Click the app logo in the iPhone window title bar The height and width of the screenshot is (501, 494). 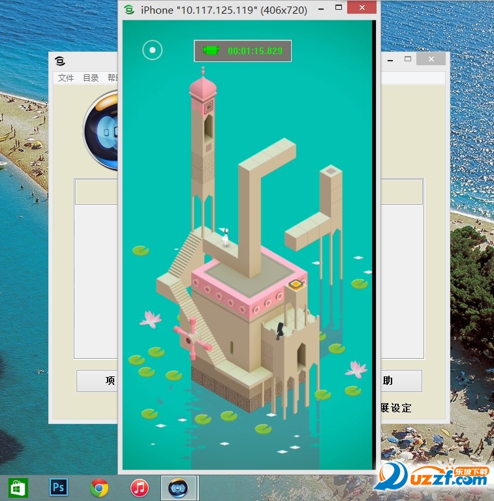coord(129,10)
